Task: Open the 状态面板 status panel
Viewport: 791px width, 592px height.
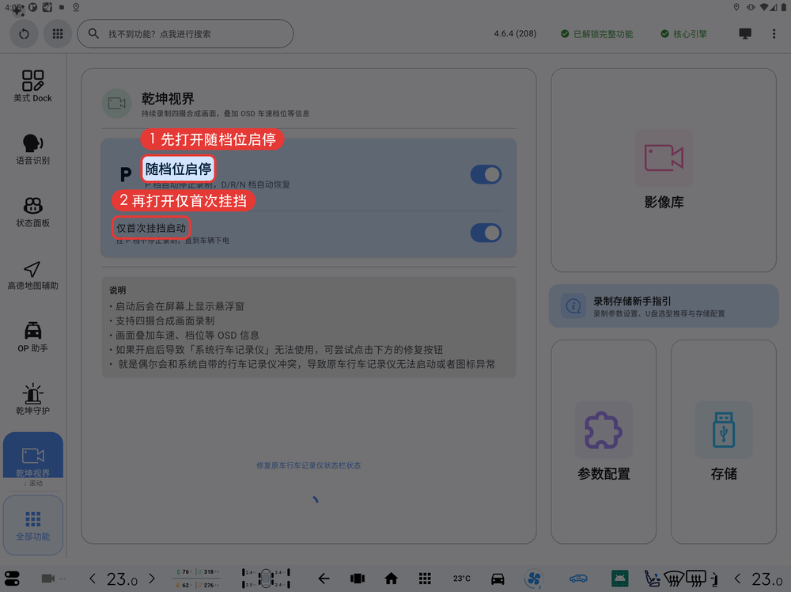Action: pos(32,212)
